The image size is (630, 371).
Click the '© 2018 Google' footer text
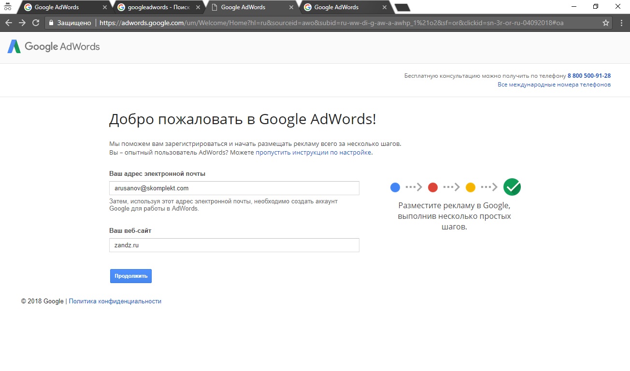(x=43, y=301)
